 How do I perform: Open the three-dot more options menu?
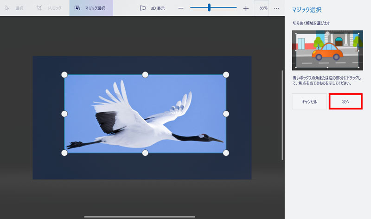click(277, 8)
